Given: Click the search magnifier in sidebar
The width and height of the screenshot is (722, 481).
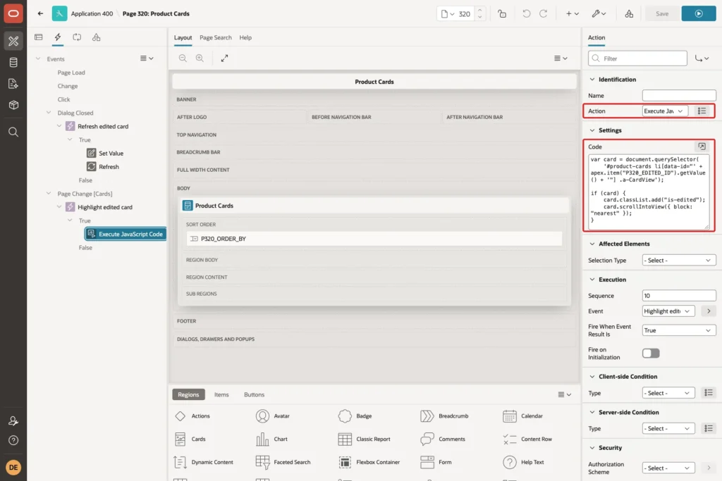Looking at the screenshot, I should (13, 132).
